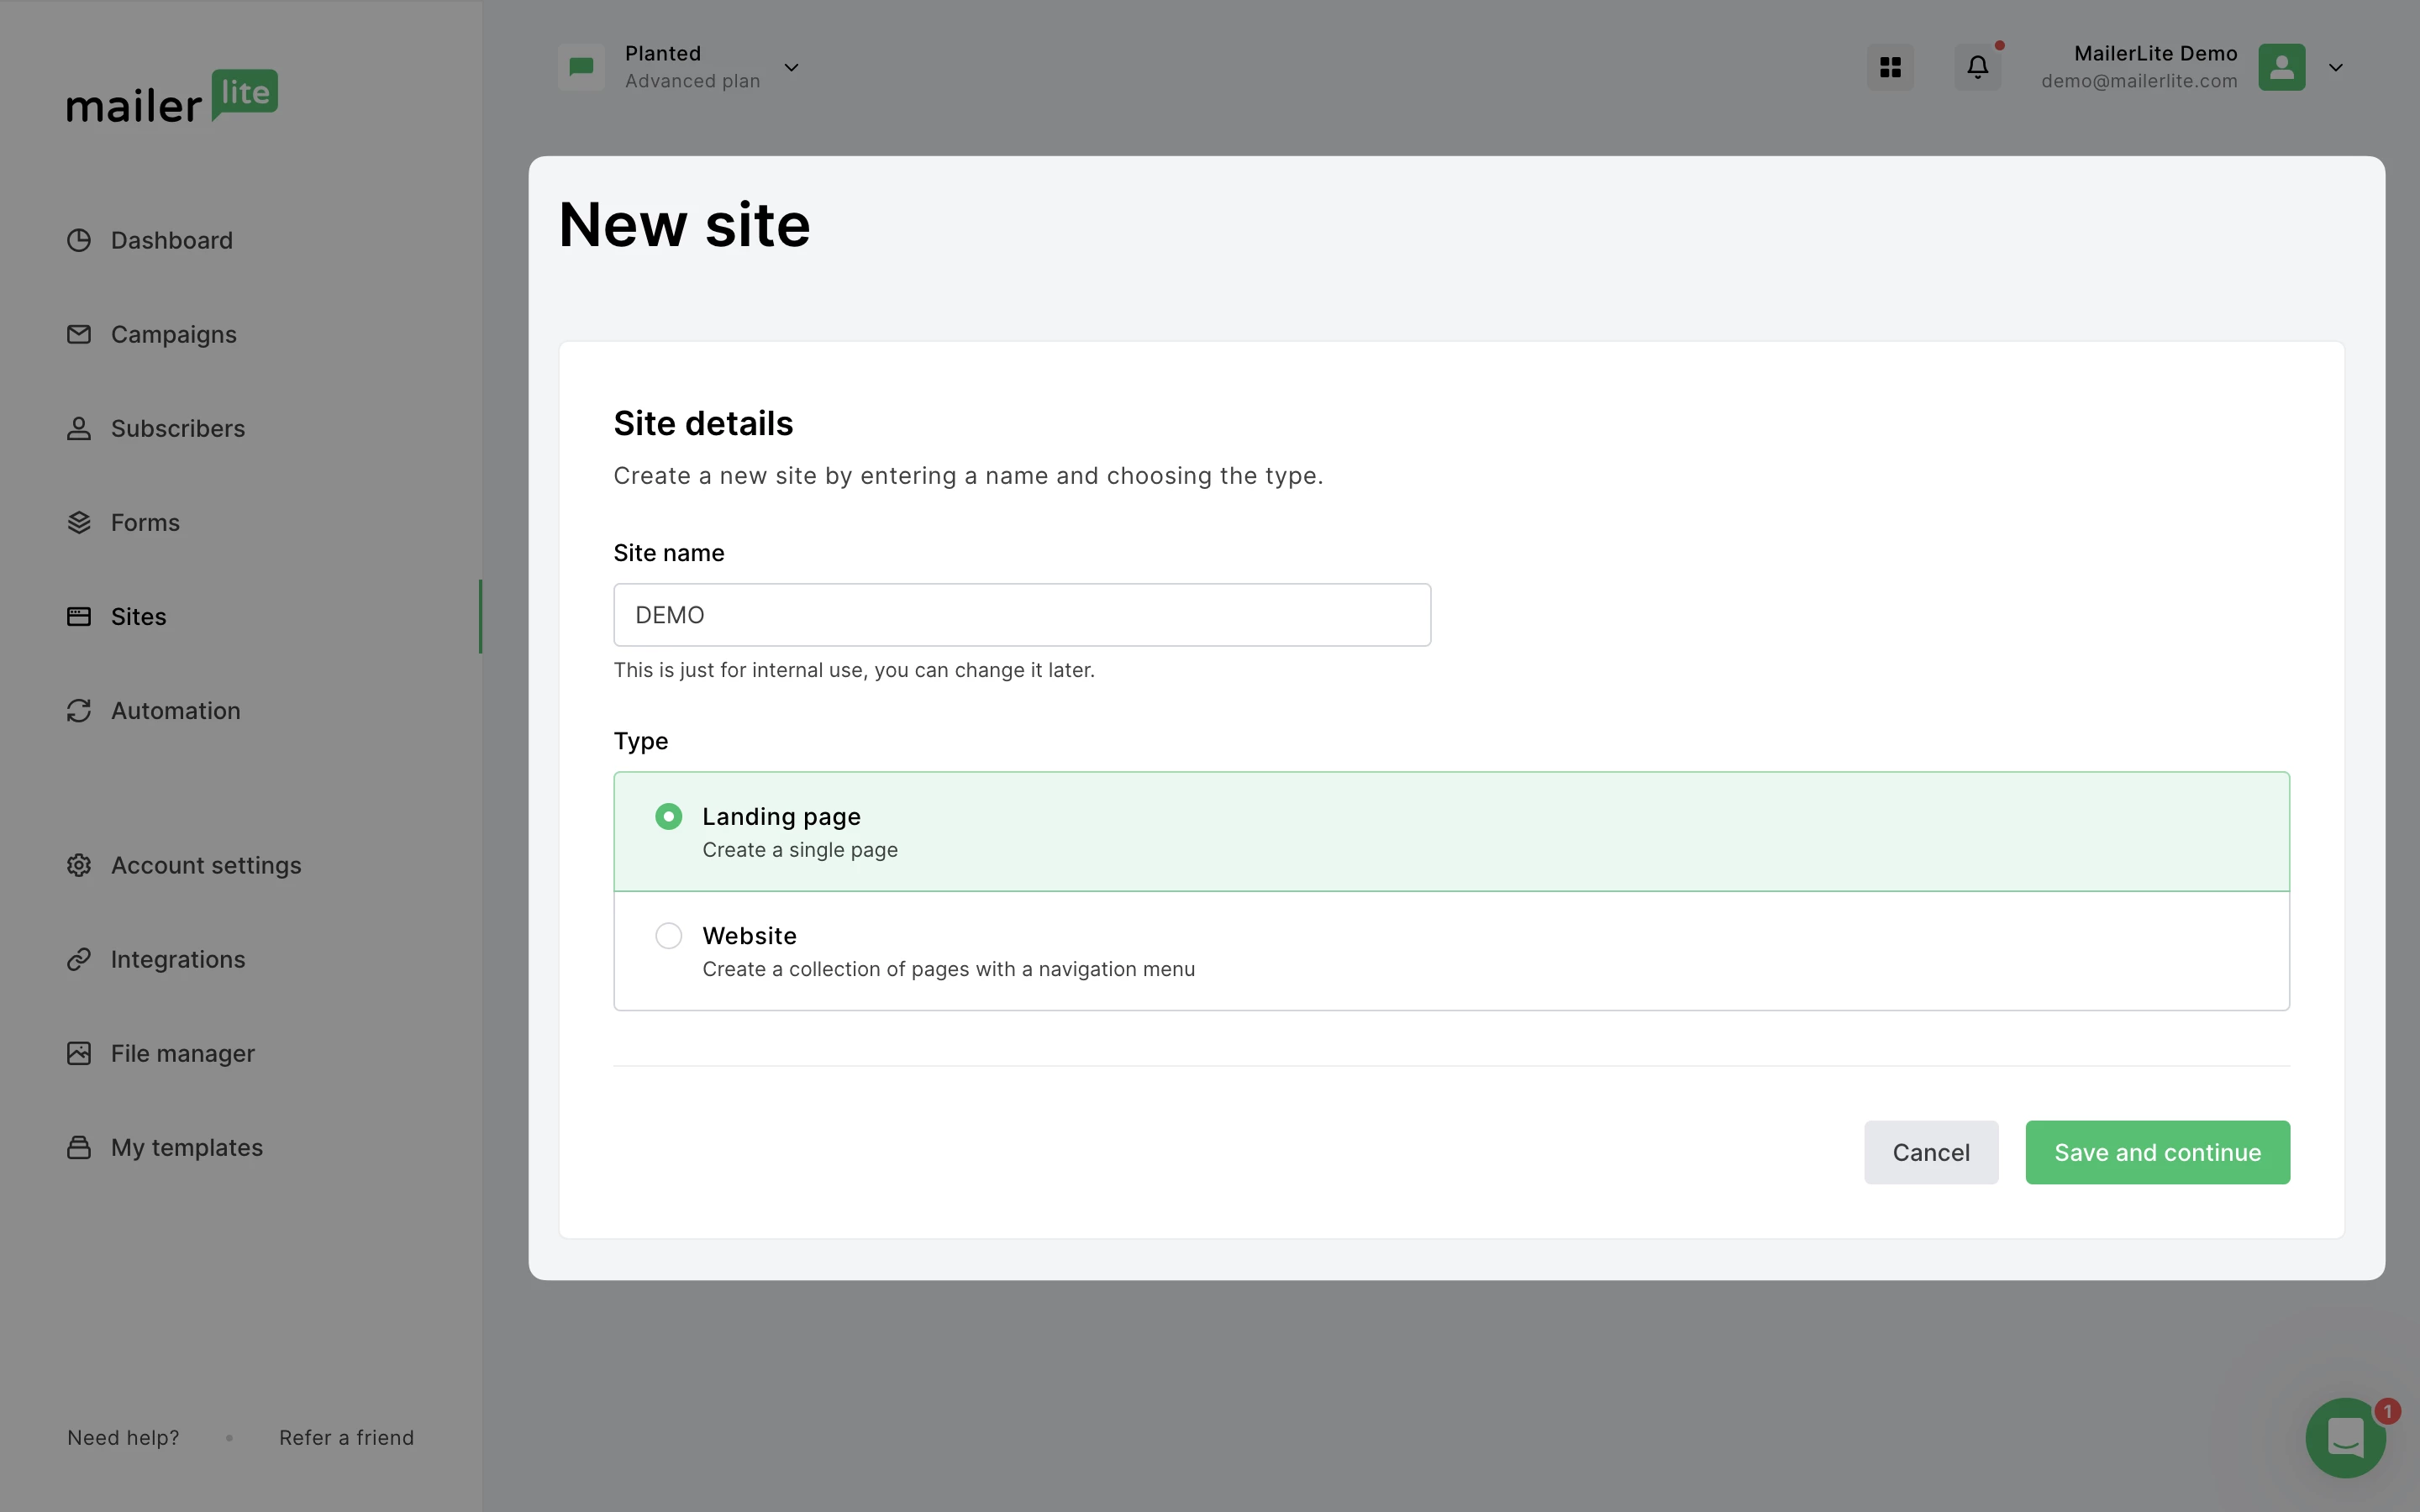Open the Refer a friend link

point(346,1437)
